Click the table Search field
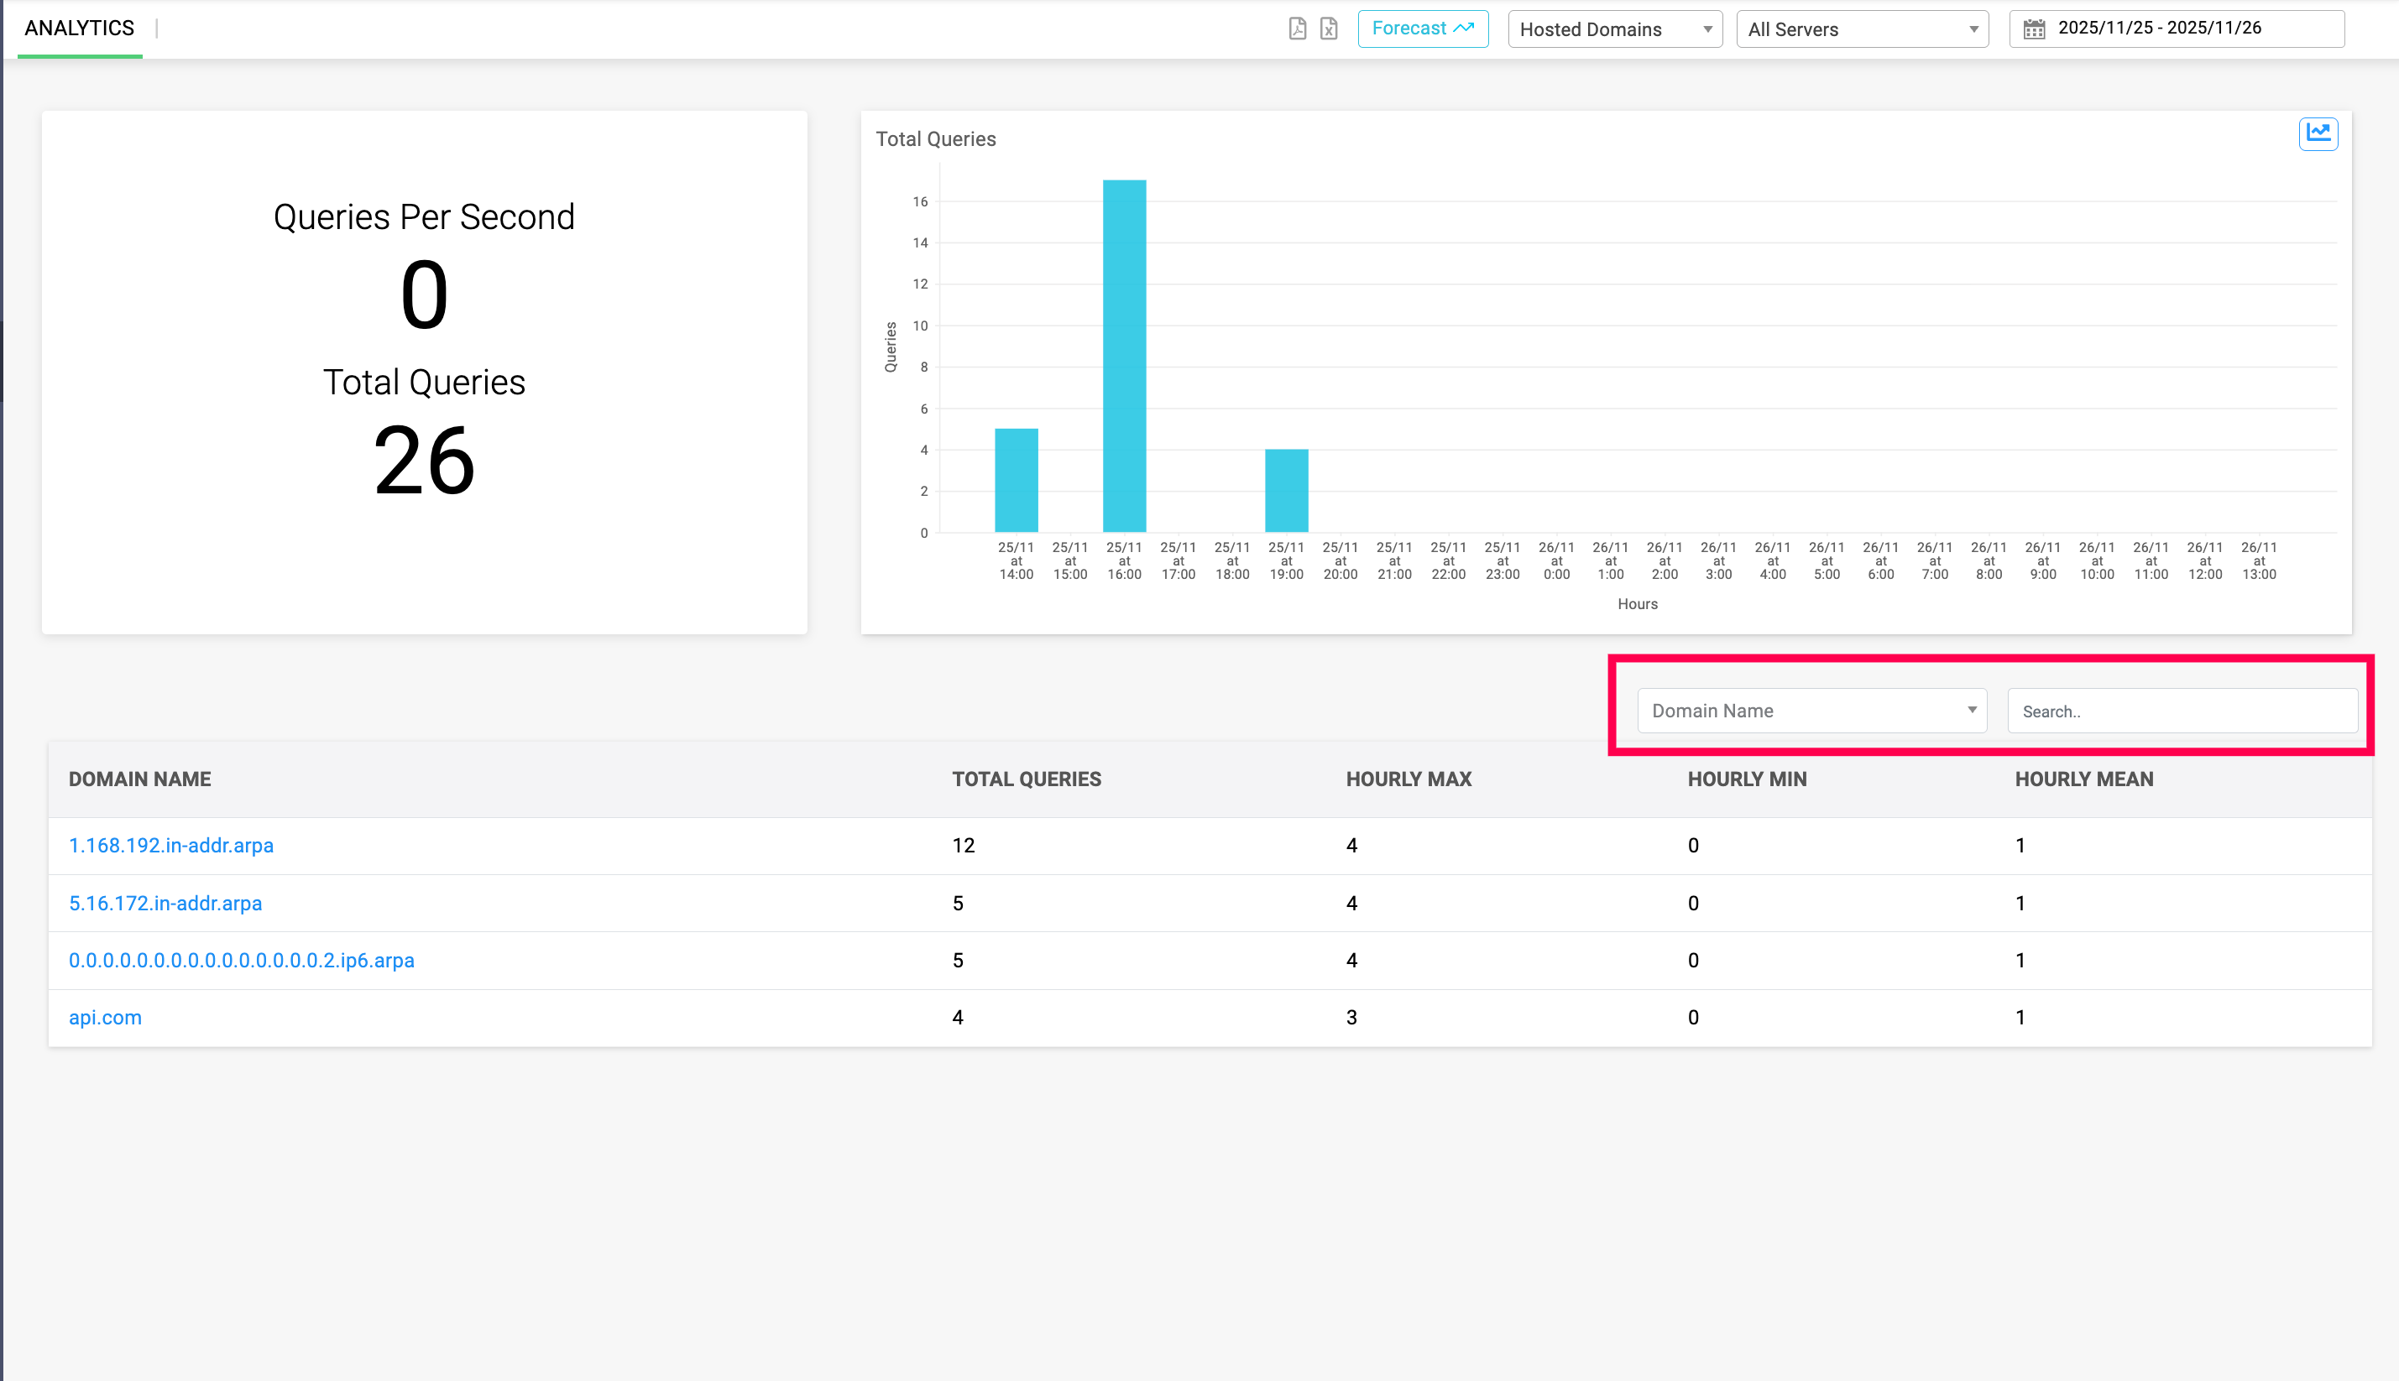 pyautogui.click(x=2182, y=711)
